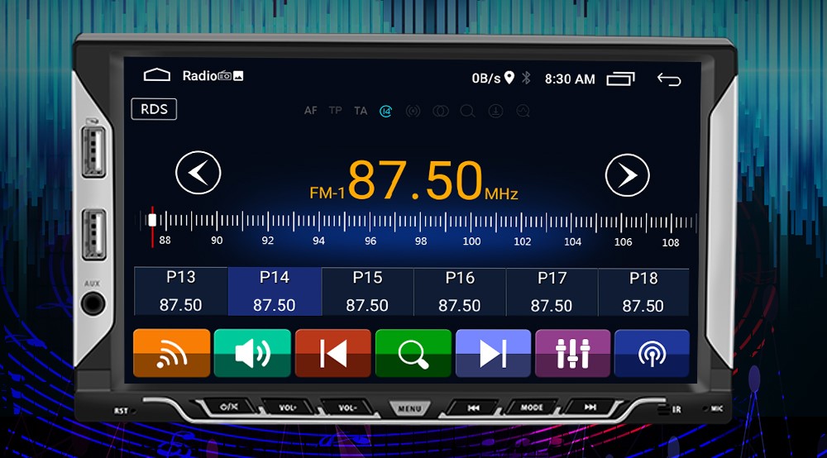827x458 pixels.
Task: Push the physical VOL+ button
Action: [x=288, y=408]
